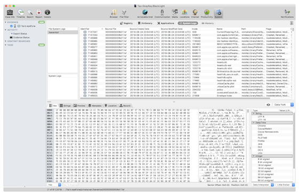Viewport: 299px width, 196px height.
Task: Open the File Filter view
Action: 124,14
